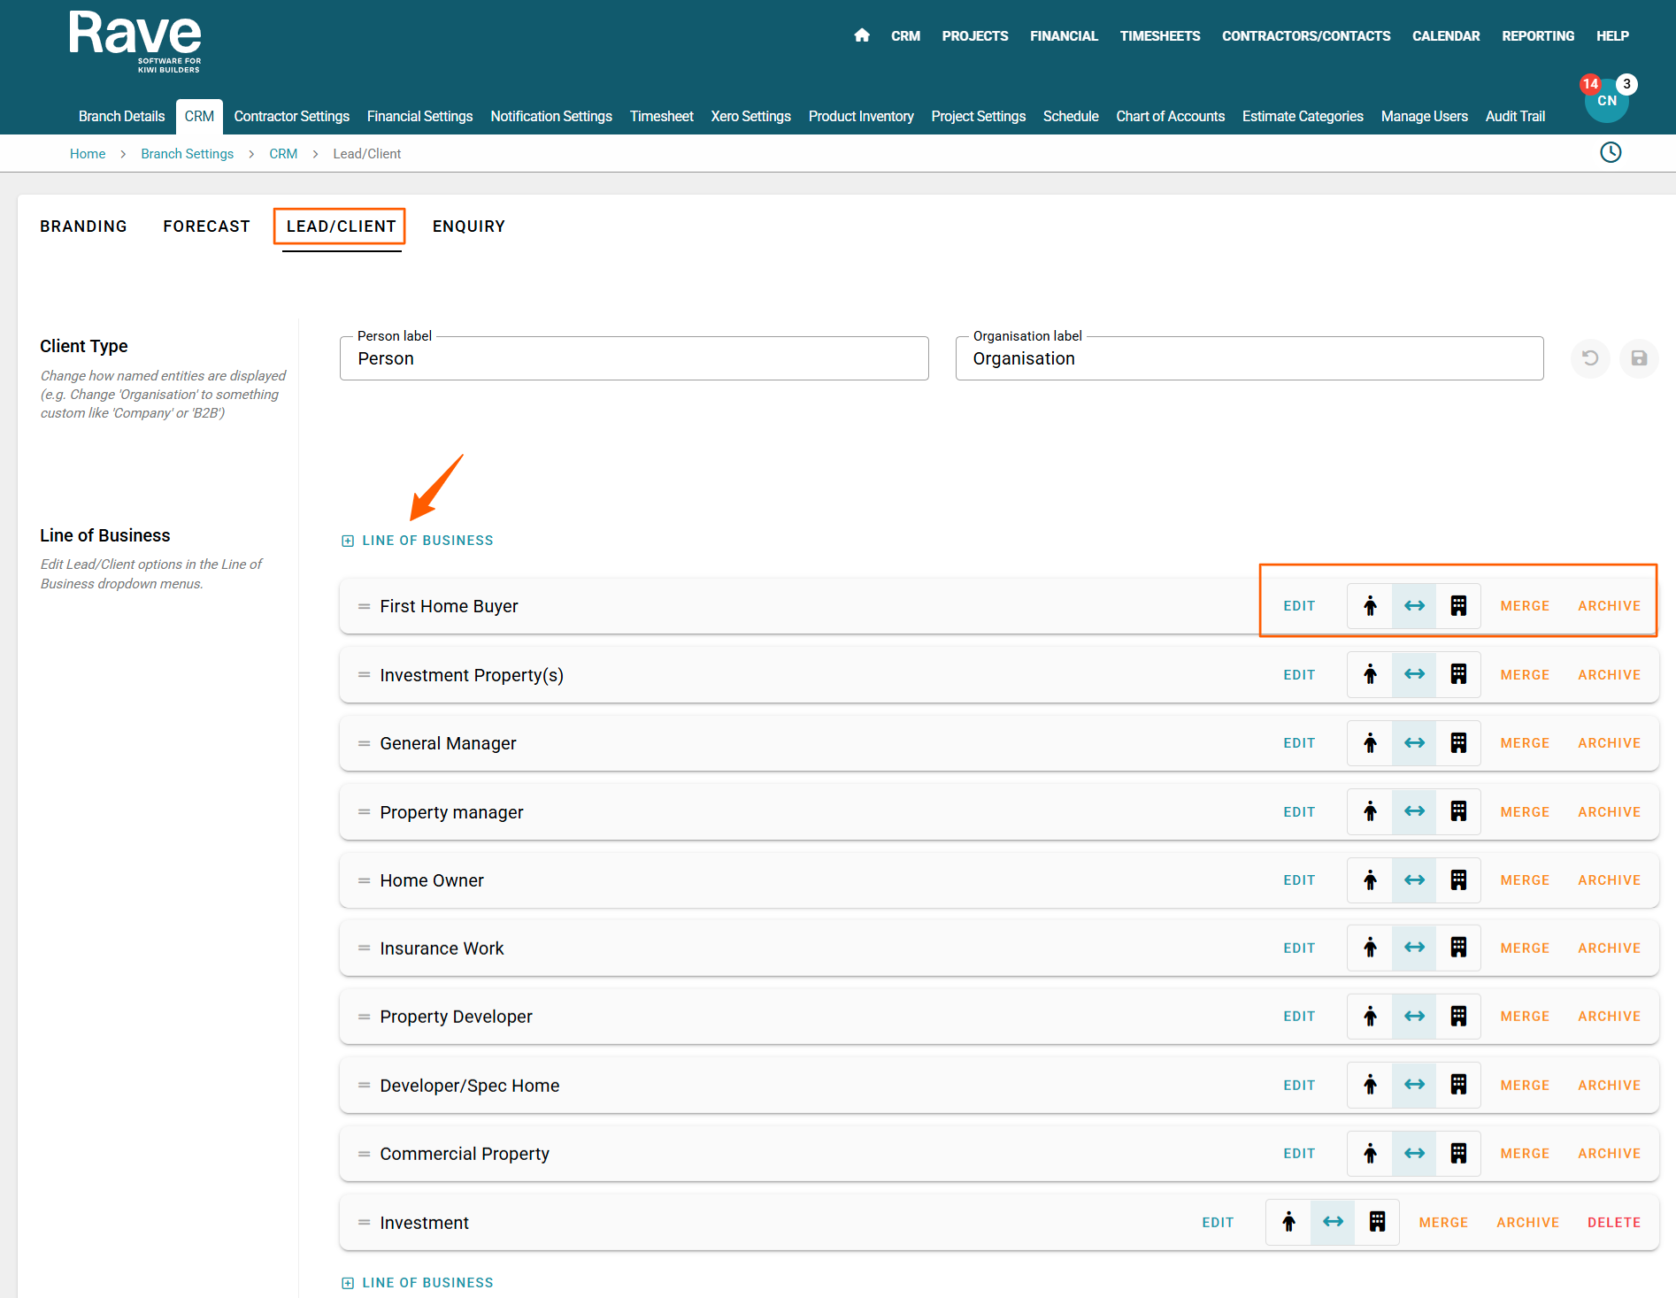This screenshot has width=1676, height=1298.
Task: Open the Reporting menu
Action: [1537, 35]
